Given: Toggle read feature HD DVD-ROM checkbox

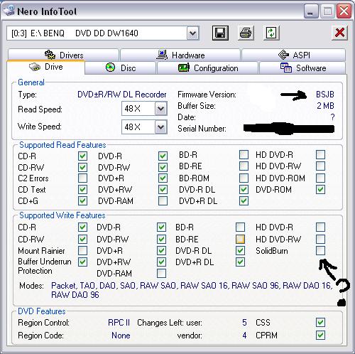Looking at the screenshot, I should 320,178.
